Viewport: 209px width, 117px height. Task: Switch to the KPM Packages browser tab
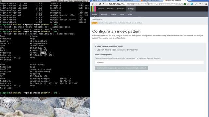click(x=103, y=1)
